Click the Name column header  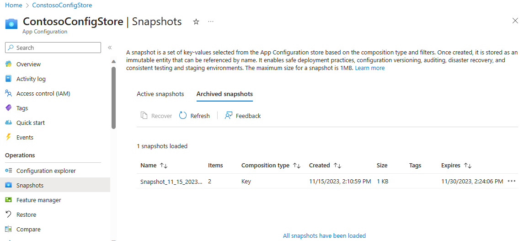[x=149, y=166]
